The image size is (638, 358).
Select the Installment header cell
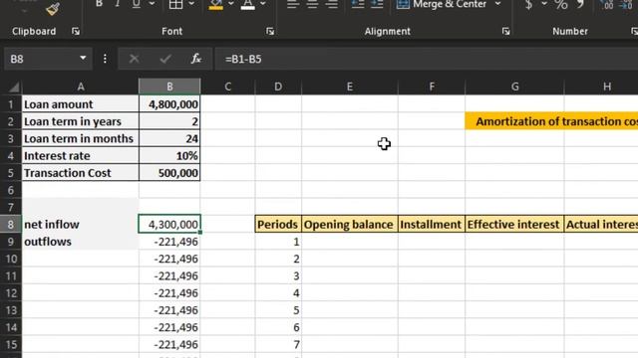tap(432, 224)
